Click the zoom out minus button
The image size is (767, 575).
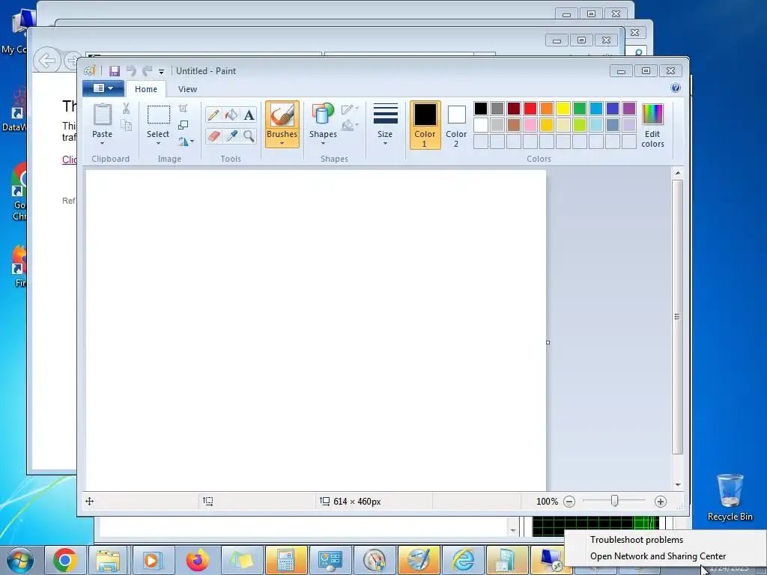(569, 502)
